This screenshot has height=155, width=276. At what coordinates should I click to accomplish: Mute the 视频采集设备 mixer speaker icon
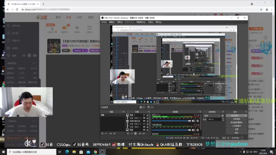pos(194,130)
